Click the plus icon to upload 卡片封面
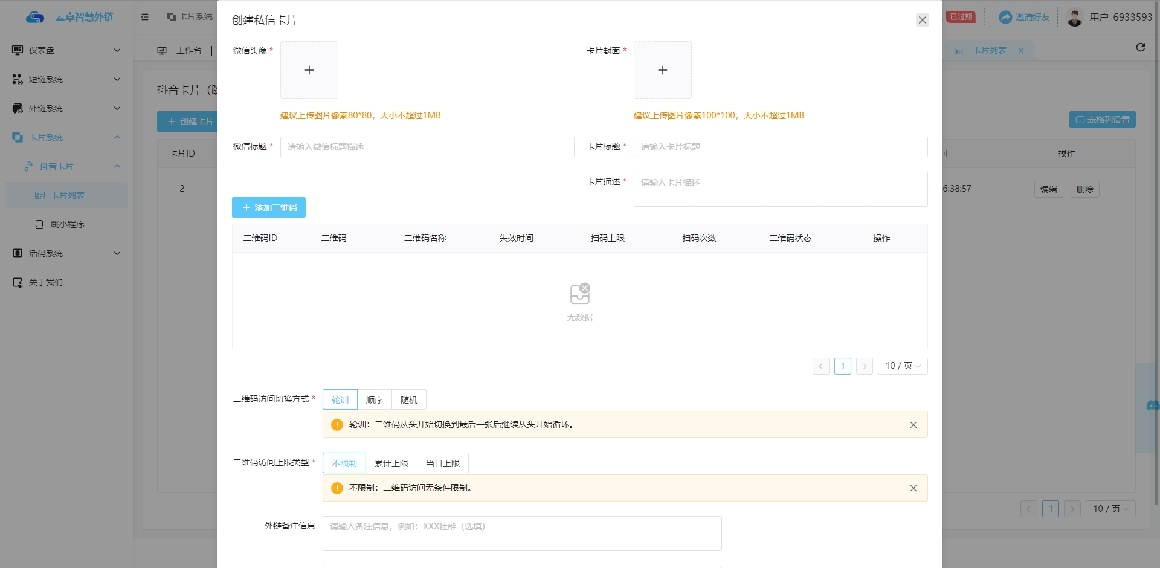1160x568 pixels. tap(662, 70)
